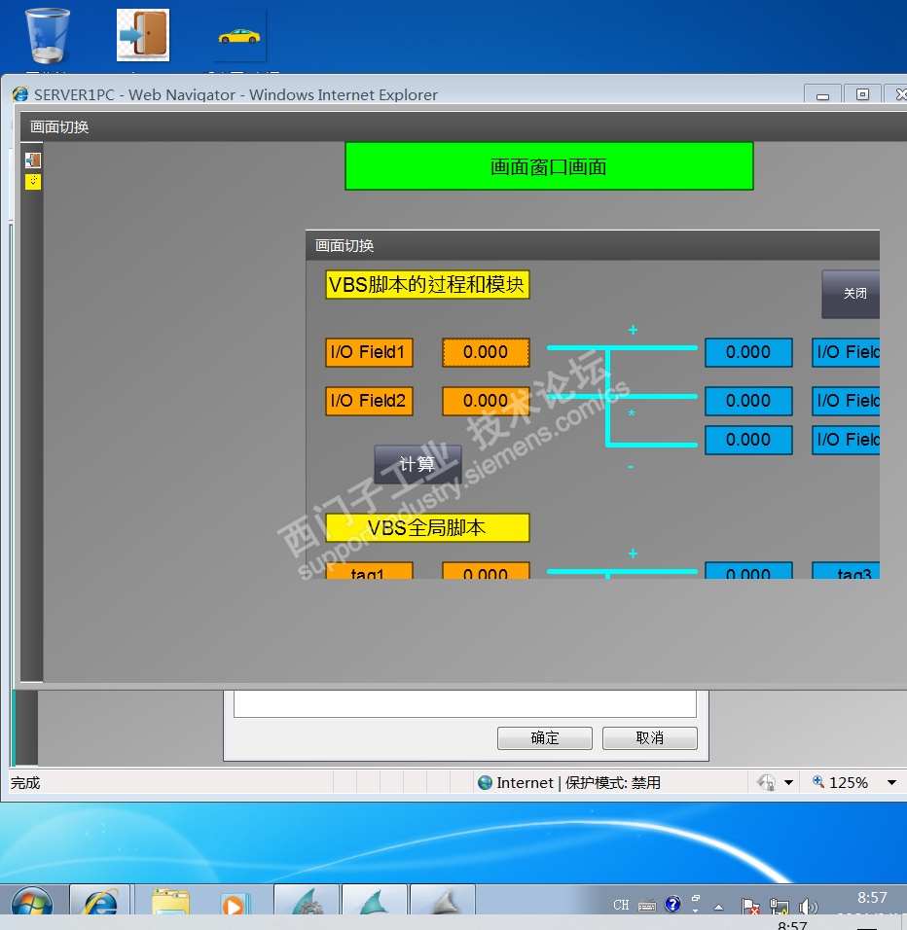Click blue tag3 label
This screenshot has width=907, height=930.
pos(846,571)
